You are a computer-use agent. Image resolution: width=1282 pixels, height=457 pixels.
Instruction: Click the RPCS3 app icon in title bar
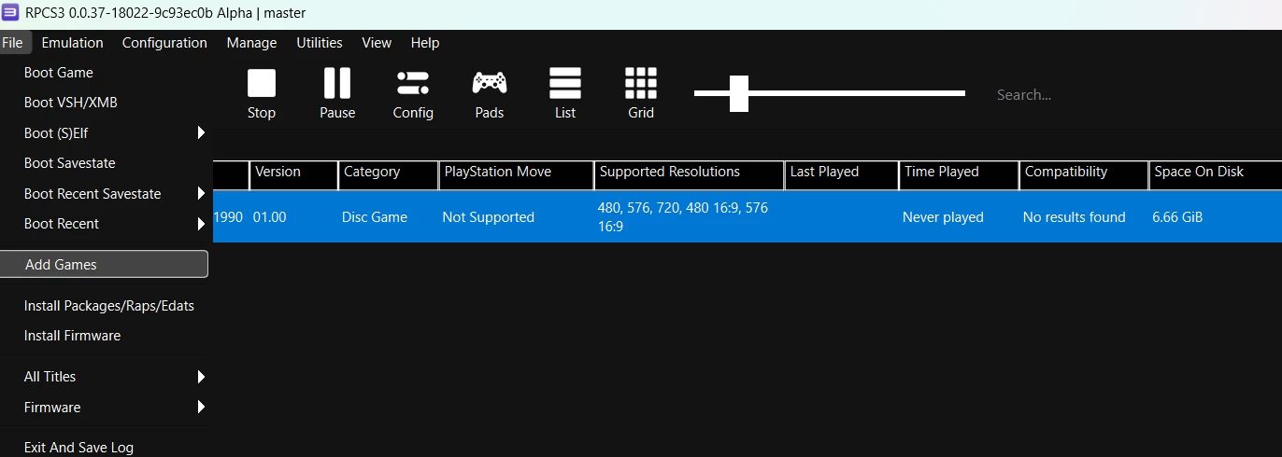tap(11, 13)
